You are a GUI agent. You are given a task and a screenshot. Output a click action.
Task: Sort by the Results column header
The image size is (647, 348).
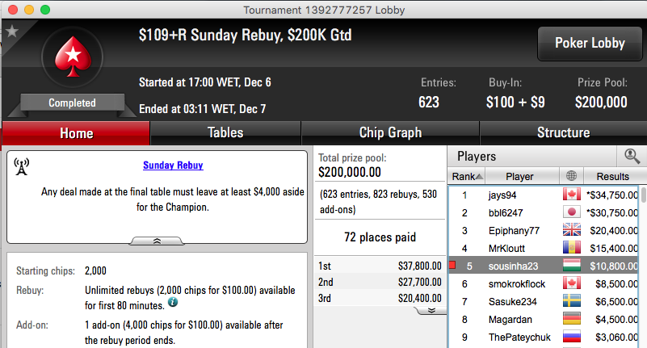(x=613, y=176)
